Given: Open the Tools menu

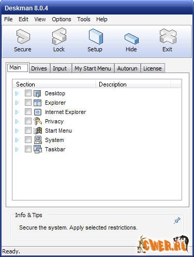Looking at the screenshot, I should [x=84, y=19].
